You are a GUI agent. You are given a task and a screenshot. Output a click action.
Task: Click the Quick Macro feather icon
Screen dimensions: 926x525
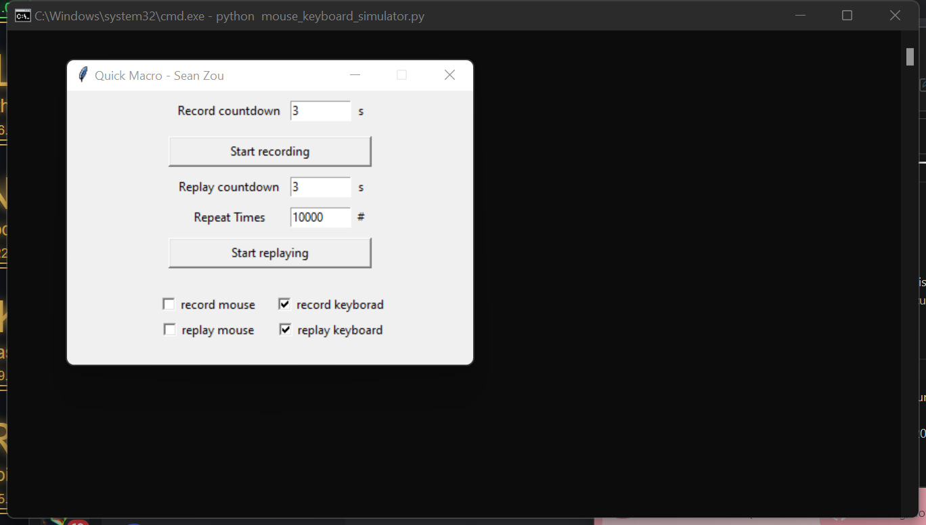83,75
